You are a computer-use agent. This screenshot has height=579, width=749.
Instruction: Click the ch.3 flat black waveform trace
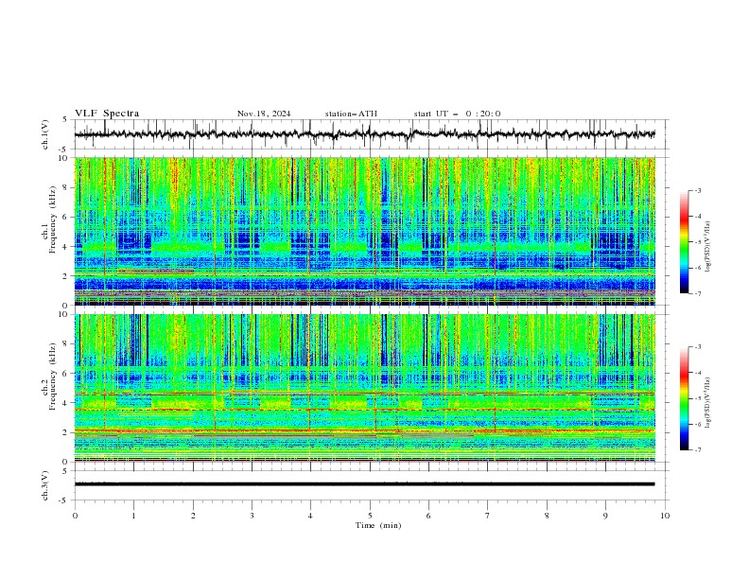365,484
